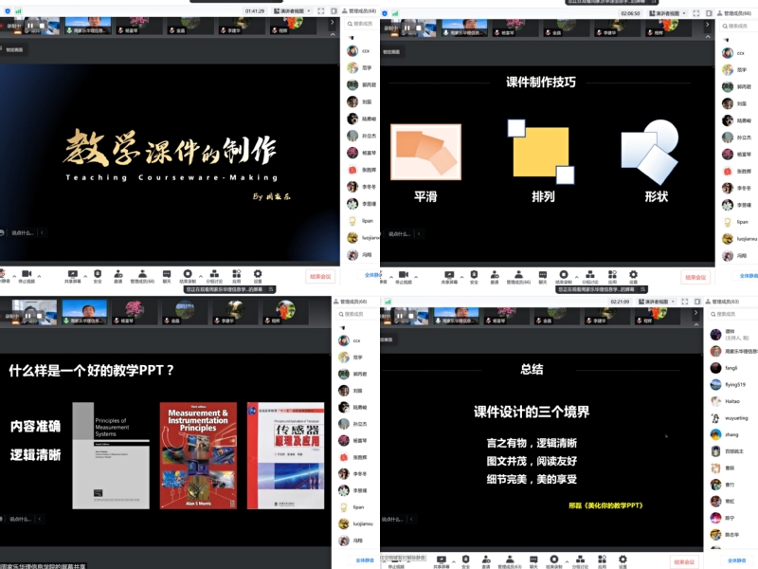Click the fullscreen icon in the 01:41:29 meeting
The image size is (758, 569).
click(321, 10)
